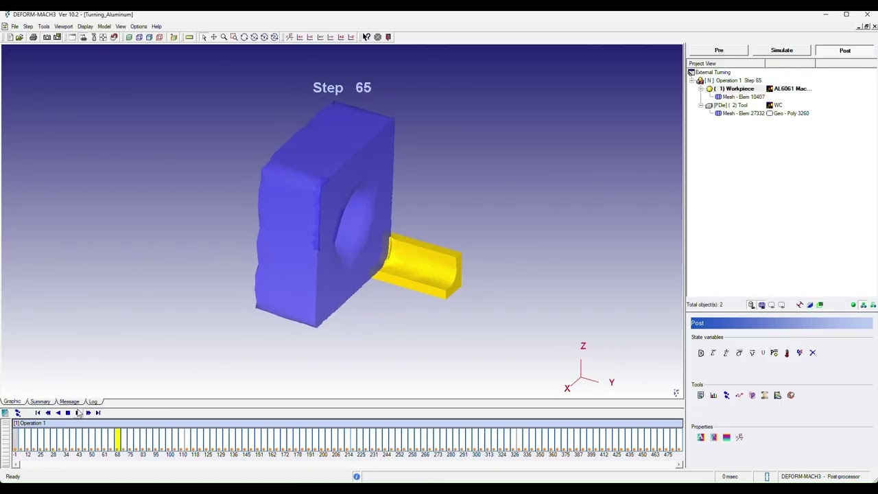
Task: Show velocity state variable icon
Action: [752, 353]
